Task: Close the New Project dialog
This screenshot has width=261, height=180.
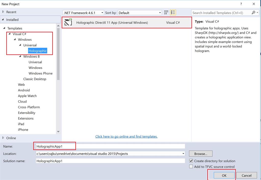Action: pos(254,4)
